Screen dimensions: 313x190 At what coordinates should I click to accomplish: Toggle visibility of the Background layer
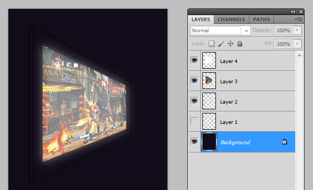[x=194, y=142]
